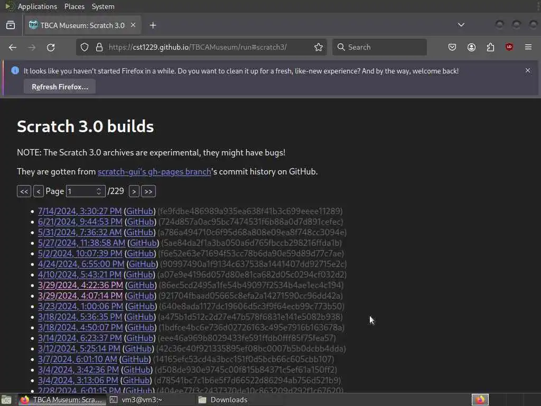Dismiss the Firefox refresh notification bar
The image size is (541, 406).
pos(528,70)
